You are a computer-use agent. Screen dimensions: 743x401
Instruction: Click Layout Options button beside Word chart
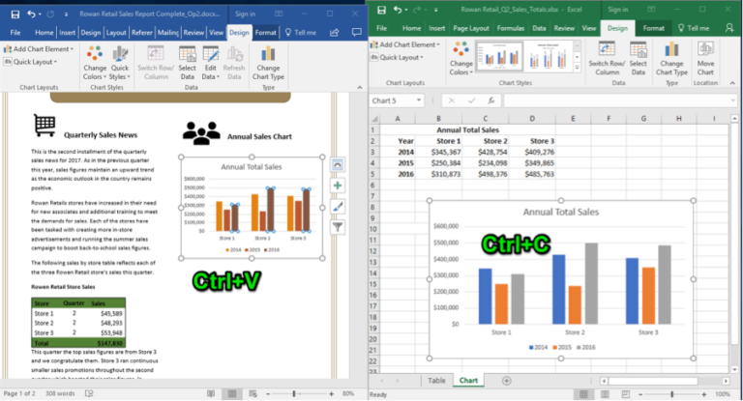(x=338, y=165)
